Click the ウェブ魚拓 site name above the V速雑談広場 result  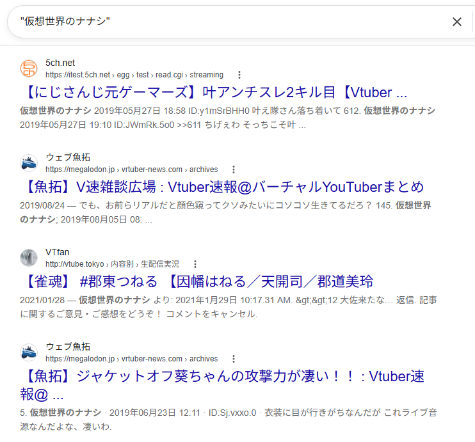68,157
